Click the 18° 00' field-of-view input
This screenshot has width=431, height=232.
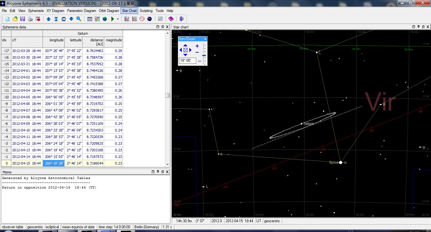(x=187, y=61)
